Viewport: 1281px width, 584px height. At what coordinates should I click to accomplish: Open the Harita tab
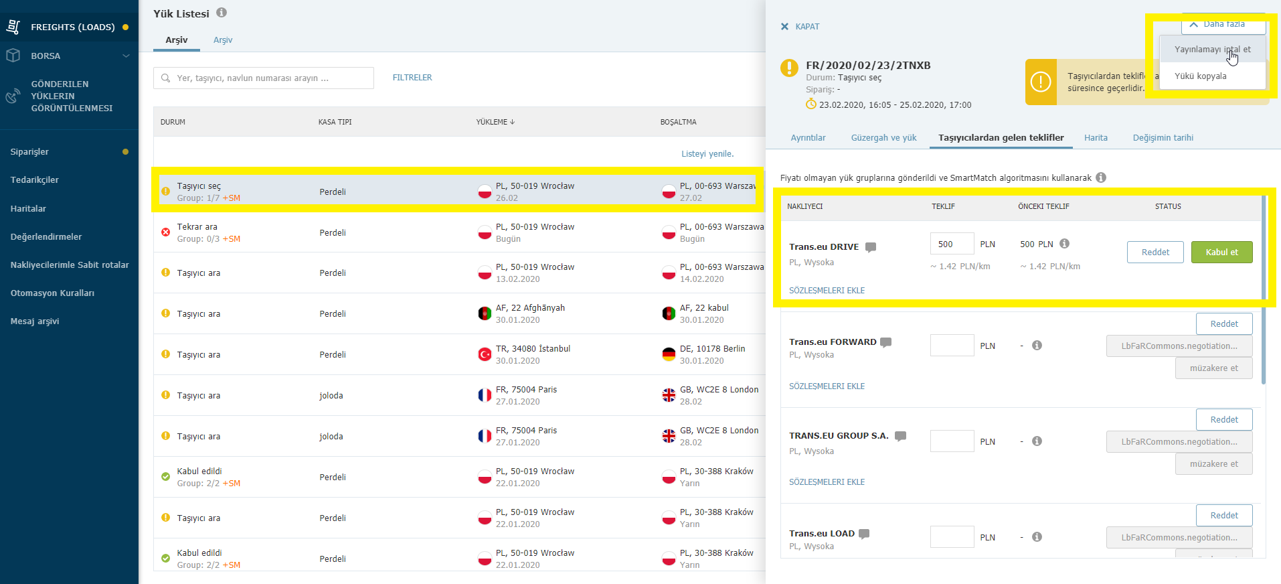(x=1096, y=138)
